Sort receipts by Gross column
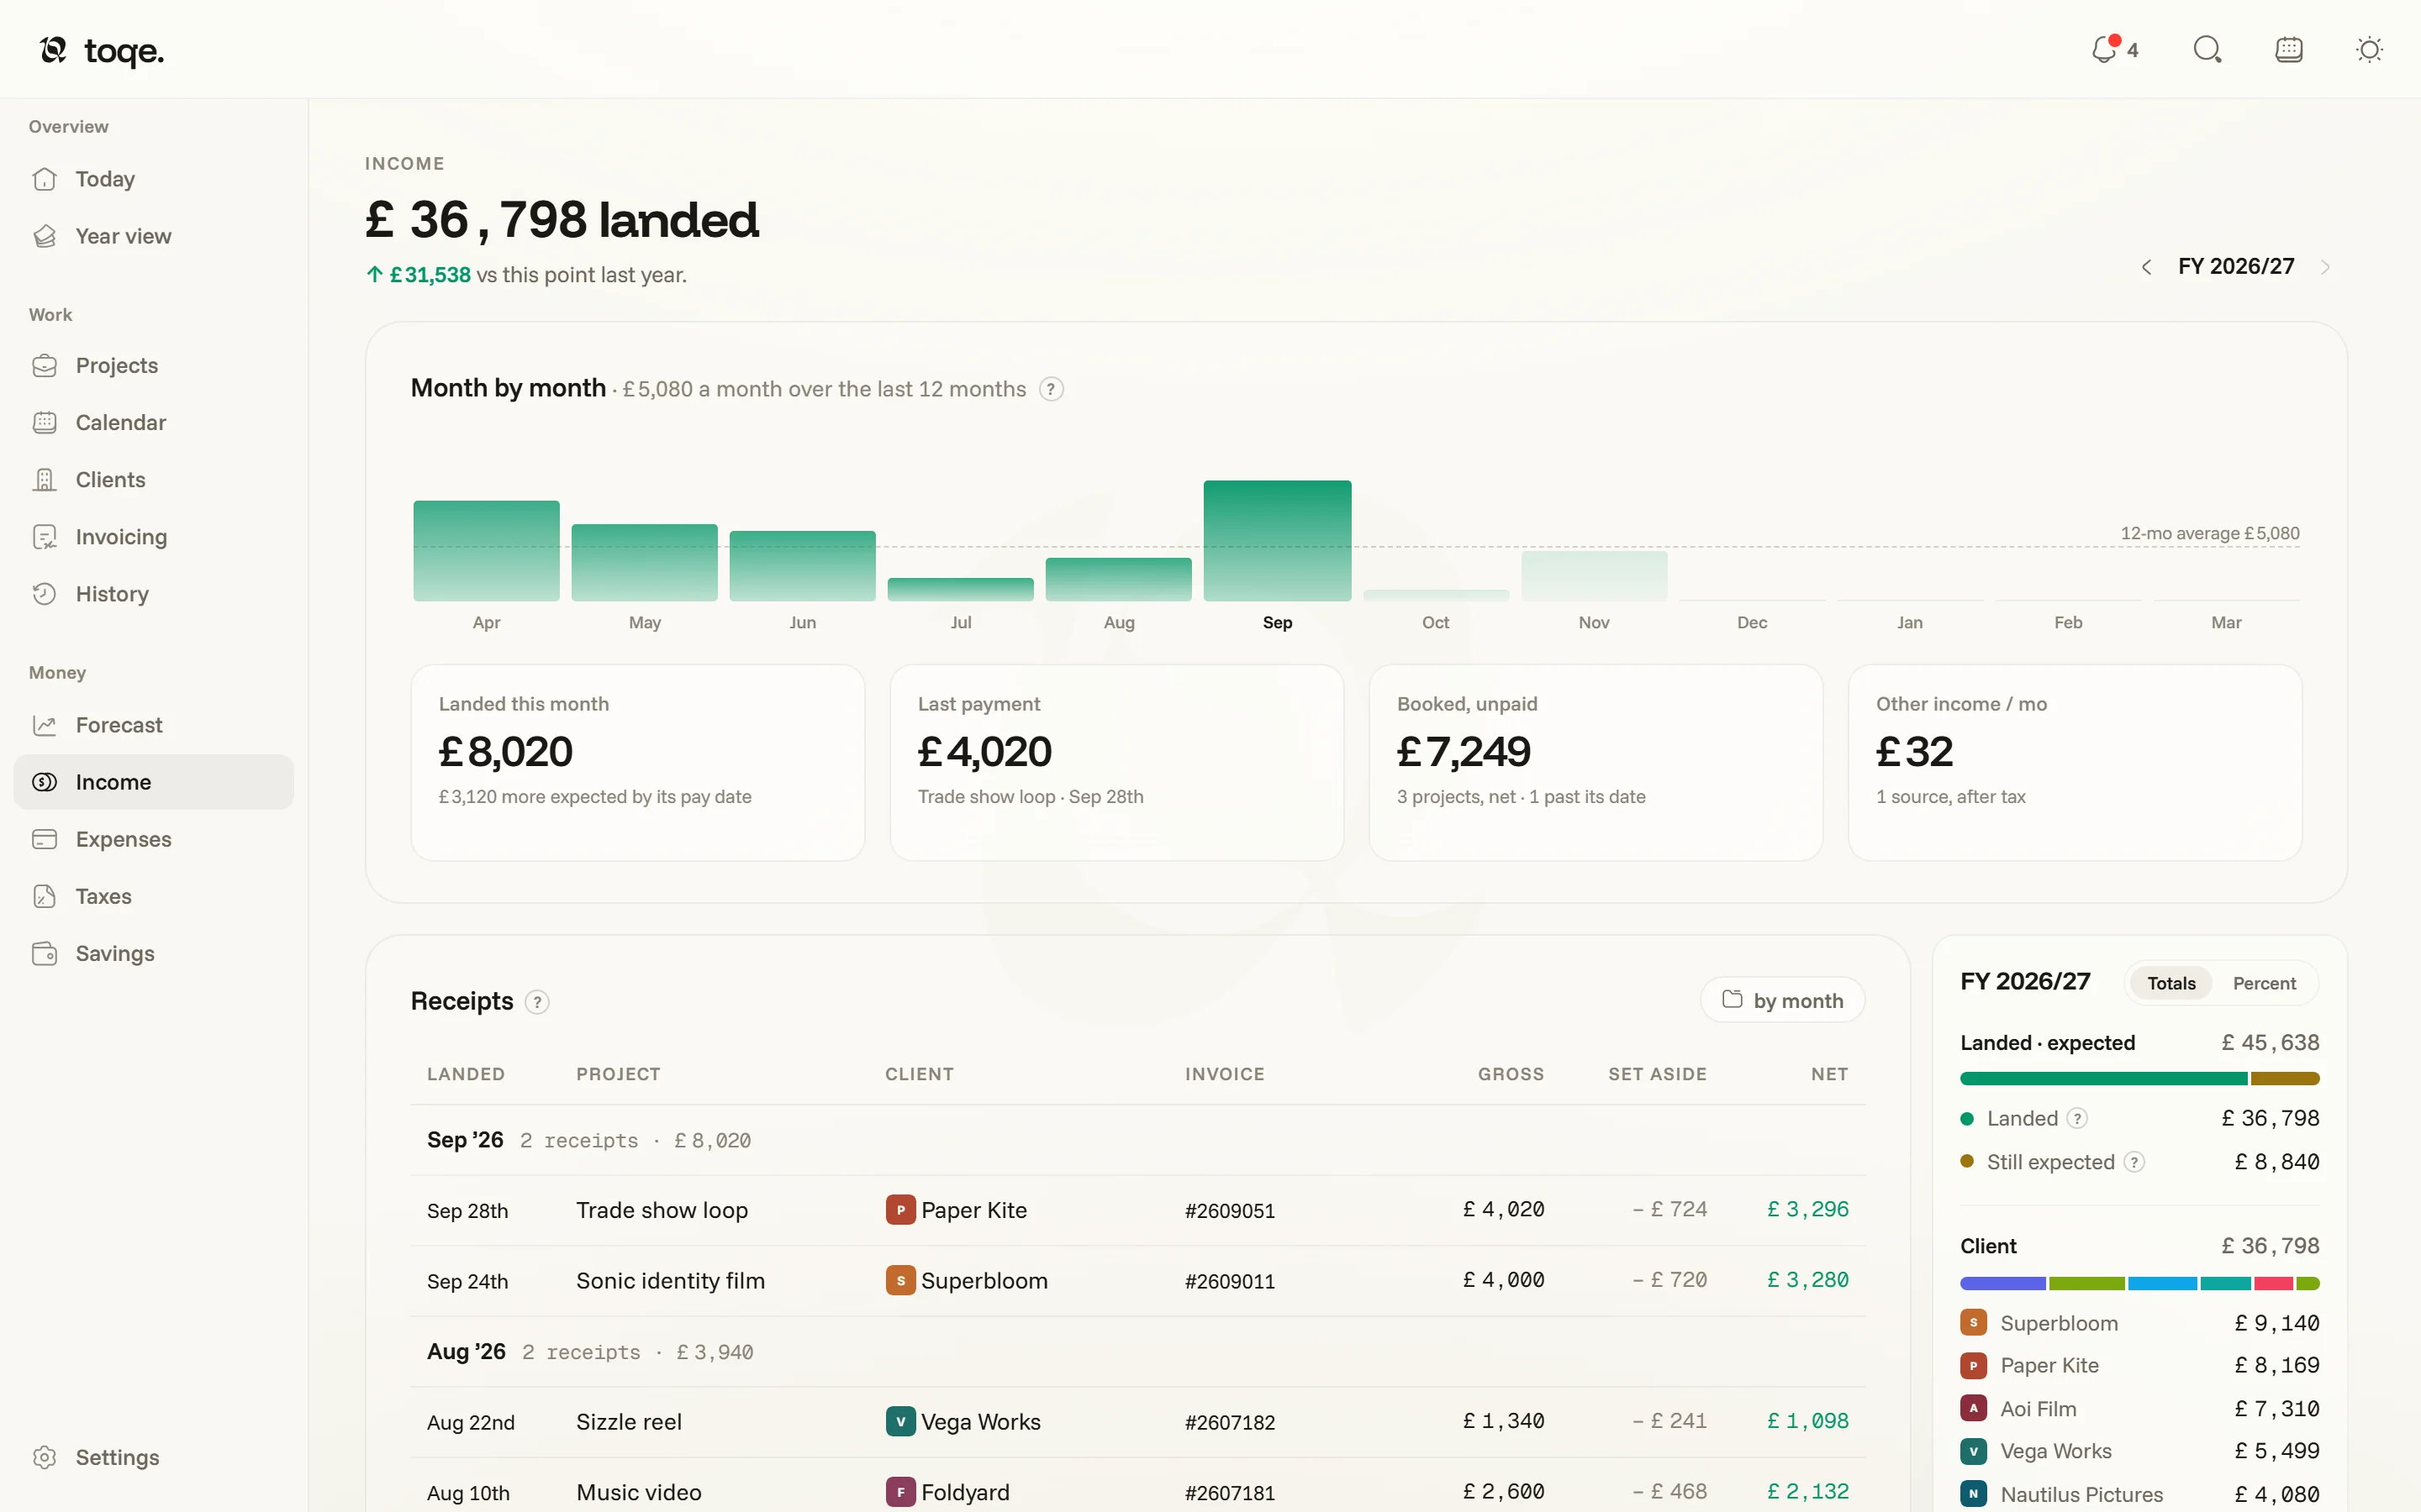Viewport: 2421px width, 1512px height. [x=1511, y=1074]
